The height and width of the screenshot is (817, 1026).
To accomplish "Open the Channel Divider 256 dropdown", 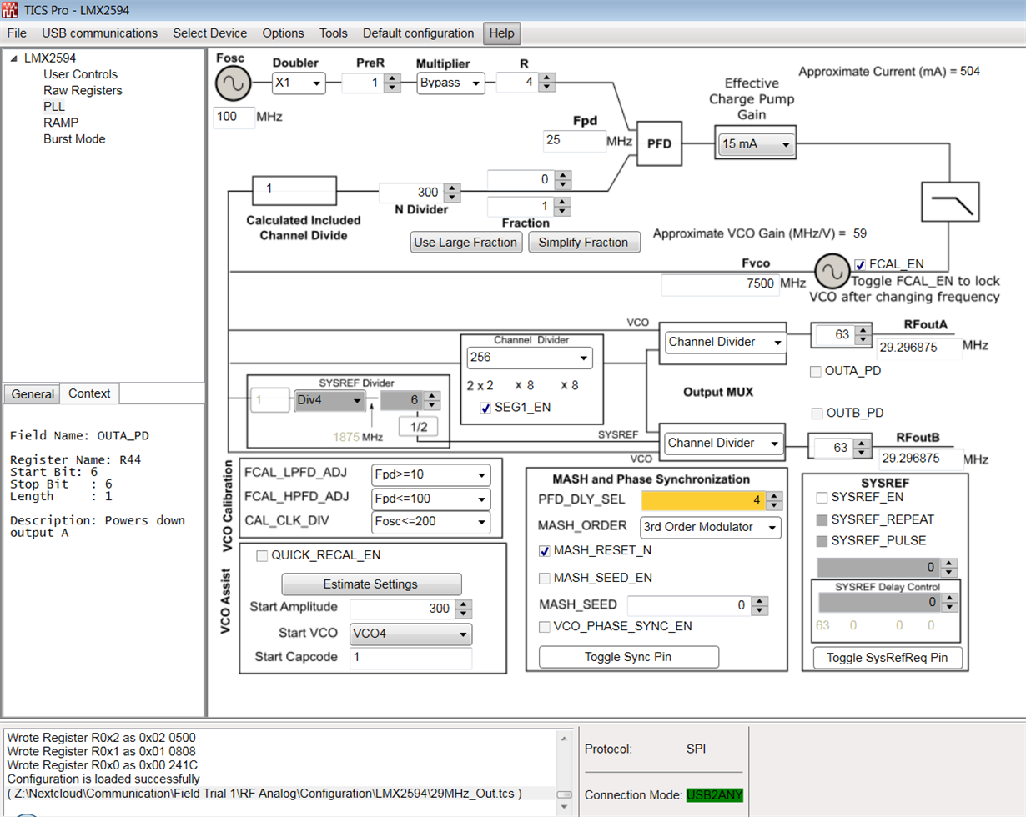I will [530, 358].
